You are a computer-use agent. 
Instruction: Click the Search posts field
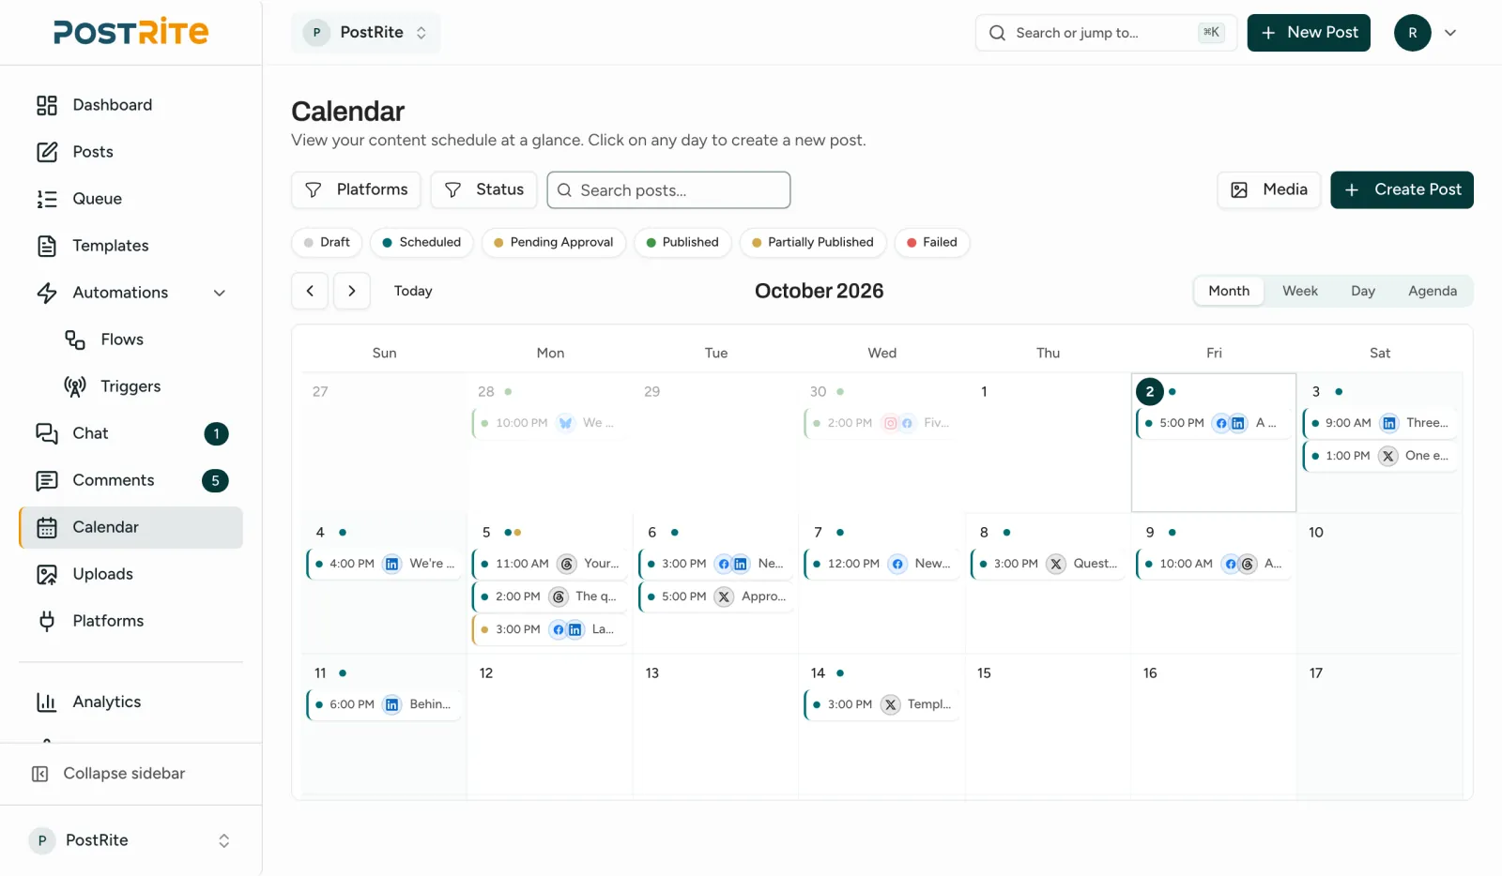[x=668, y=189]
